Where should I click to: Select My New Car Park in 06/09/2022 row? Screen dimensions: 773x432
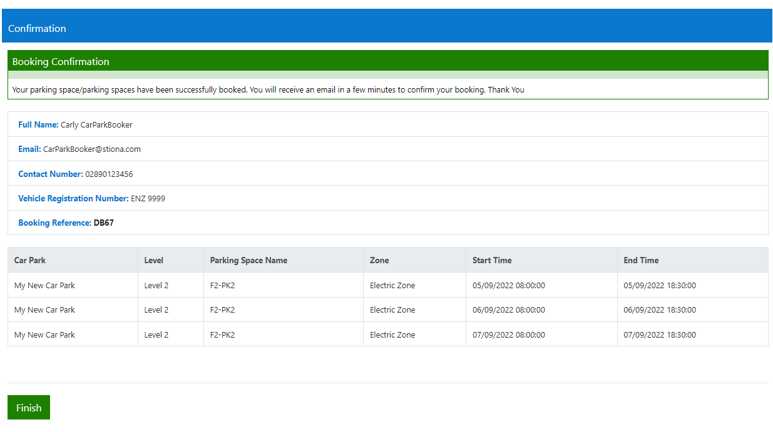coord(44,309)
